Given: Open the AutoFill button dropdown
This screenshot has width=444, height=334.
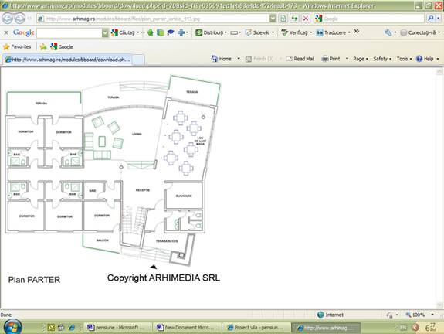Looking at the screenshot, I should click(x=240, y=32).
